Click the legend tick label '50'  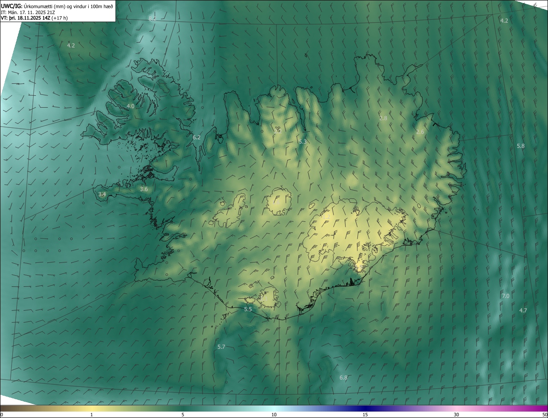[545, 415]
